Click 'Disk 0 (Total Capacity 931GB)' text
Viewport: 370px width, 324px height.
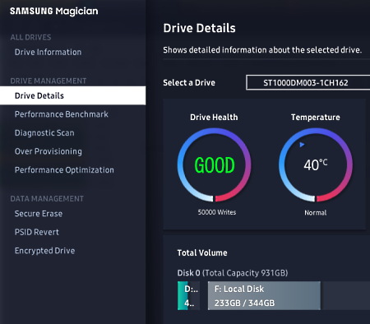point(233,273)
